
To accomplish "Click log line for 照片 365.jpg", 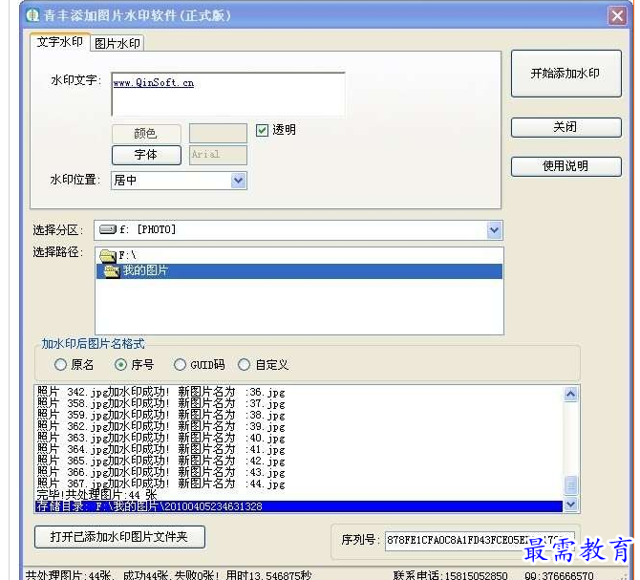I will pyautogui.click(x=299, y=461).
